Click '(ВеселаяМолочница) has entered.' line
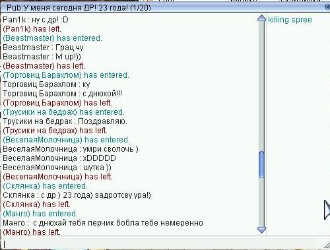 [x=66, y=140]
